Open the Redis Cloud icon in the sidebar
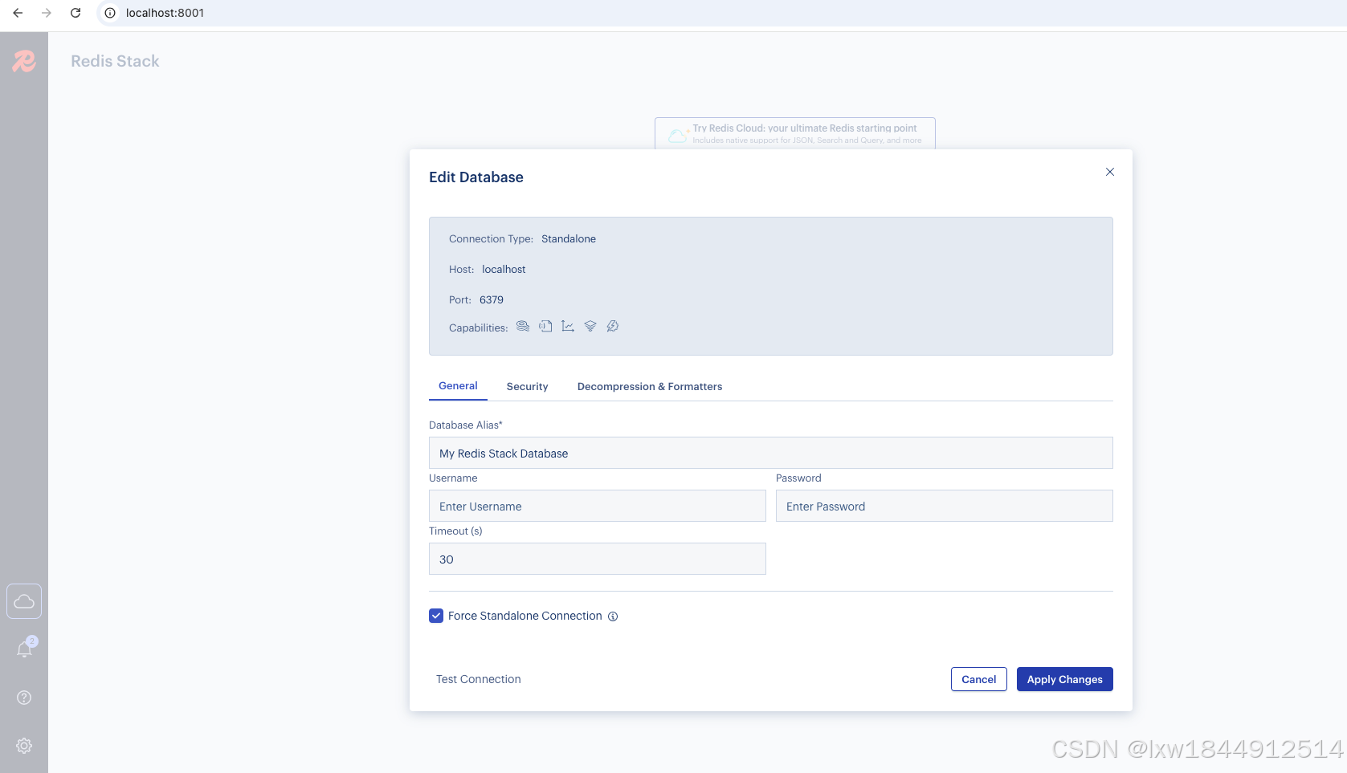Viewport: 1347px width, 773px height. 24,601
